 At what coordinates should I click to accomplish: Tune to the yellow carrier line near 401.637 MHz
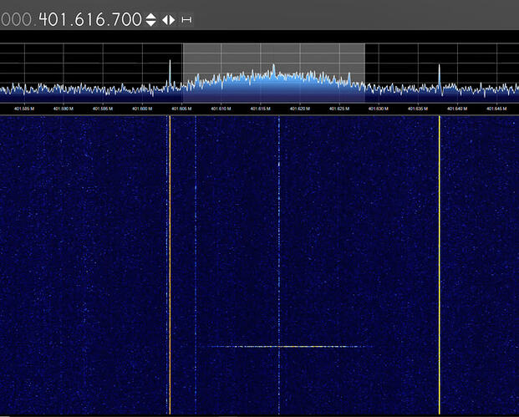[440, 265]
